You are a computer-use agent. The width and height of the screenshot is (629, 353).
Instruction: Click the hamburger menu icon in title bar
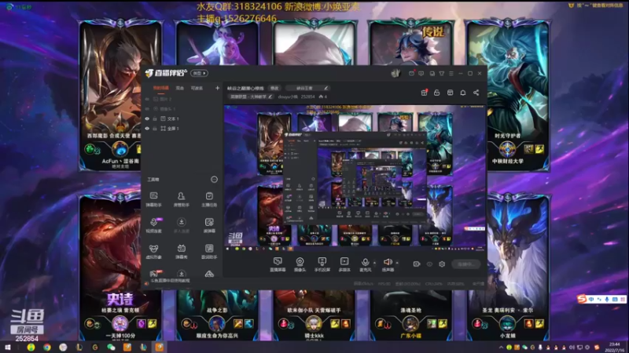(451, 74)
